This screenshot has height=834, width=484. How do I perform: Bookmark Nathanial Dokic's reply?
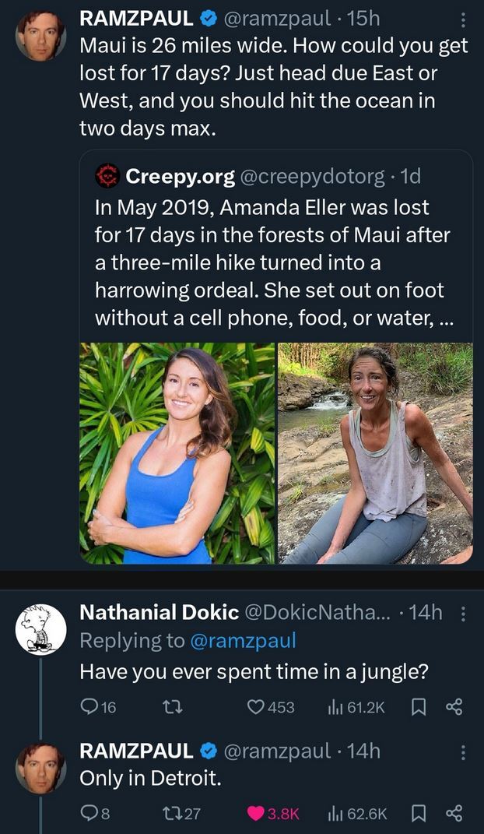(x=418, y=707)
